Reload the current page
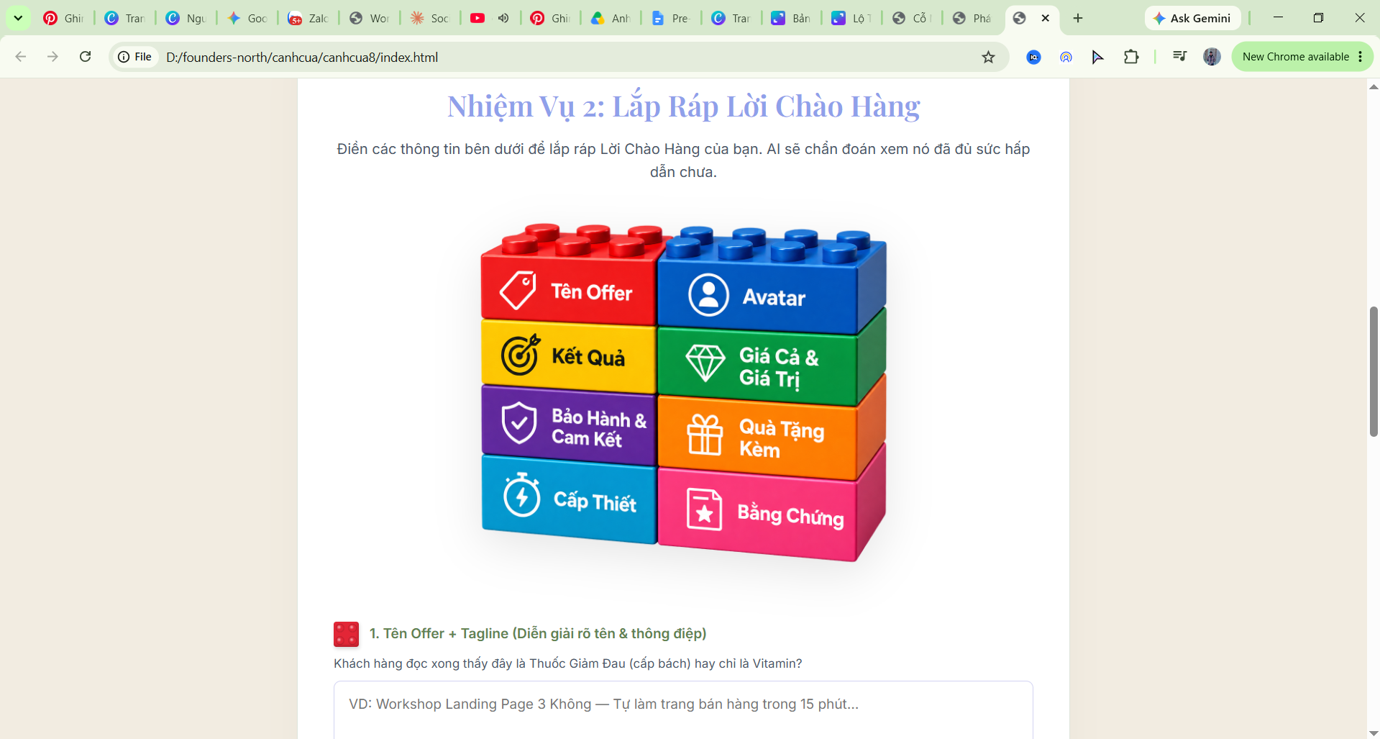Screen dimensions: 1380x739 click(x=85, y=56)
